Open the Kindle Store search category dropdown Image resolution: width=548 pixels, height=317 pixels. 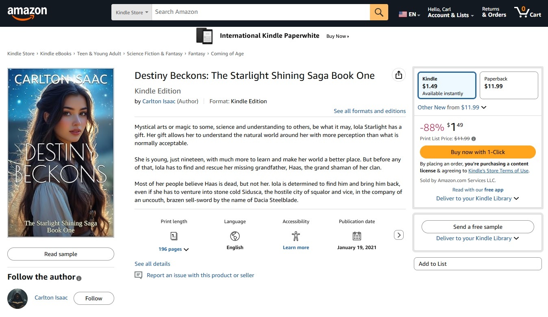(x=131, y=12)
